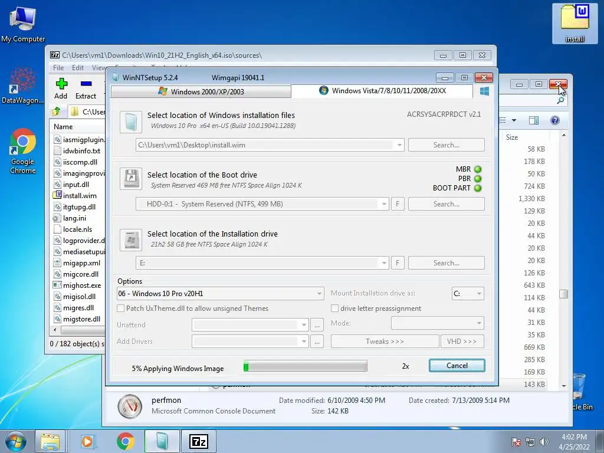Click Search for Boot drive
This screenshot has width=604, height=453.
click(x=446, y=203)
